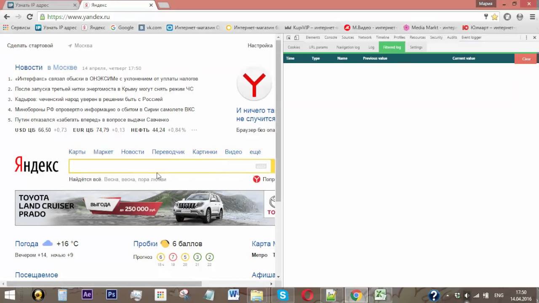Adjust volume via tray speaker icon
Viewport: 539px width, 303px height.
click(467, 295)
